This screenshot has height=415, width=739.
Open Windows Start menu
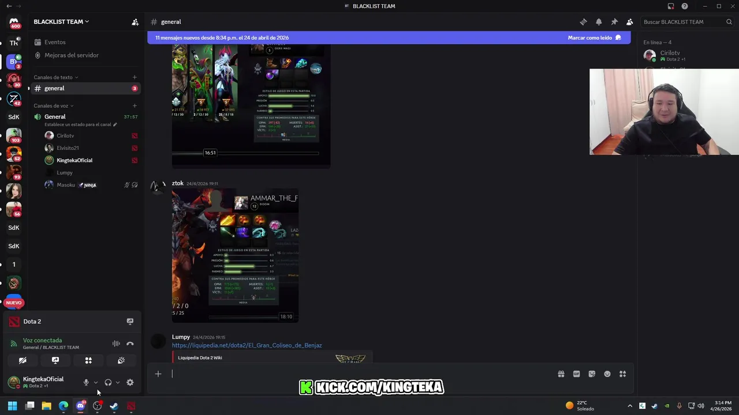coord(13,406)
